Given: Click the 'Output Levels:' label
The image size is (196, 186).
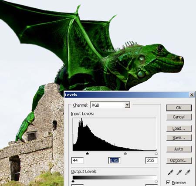Looking at the screenshot, I should pos(84,172).
